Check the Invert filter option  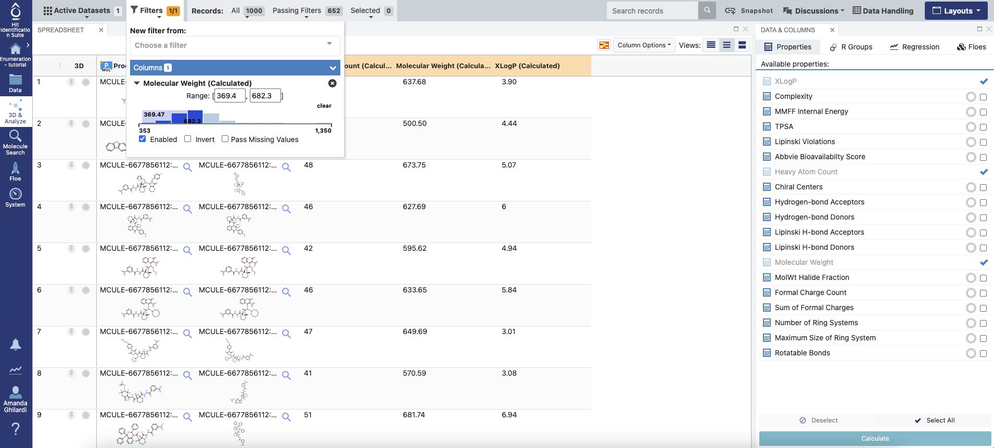click(188, 139)
